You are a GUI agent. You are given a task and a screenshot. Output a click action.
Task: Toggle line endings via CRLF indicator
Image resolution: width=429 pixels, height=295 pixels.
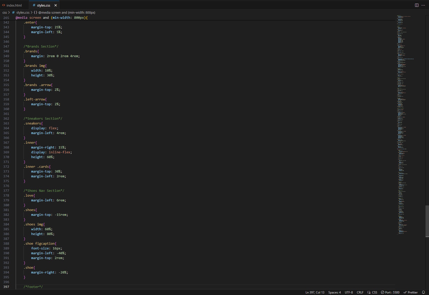[x=360, y=292]
